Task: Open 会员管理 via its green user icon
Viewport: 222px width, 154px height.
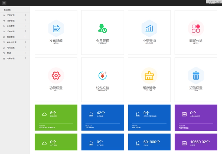Action: coord(102,28)
